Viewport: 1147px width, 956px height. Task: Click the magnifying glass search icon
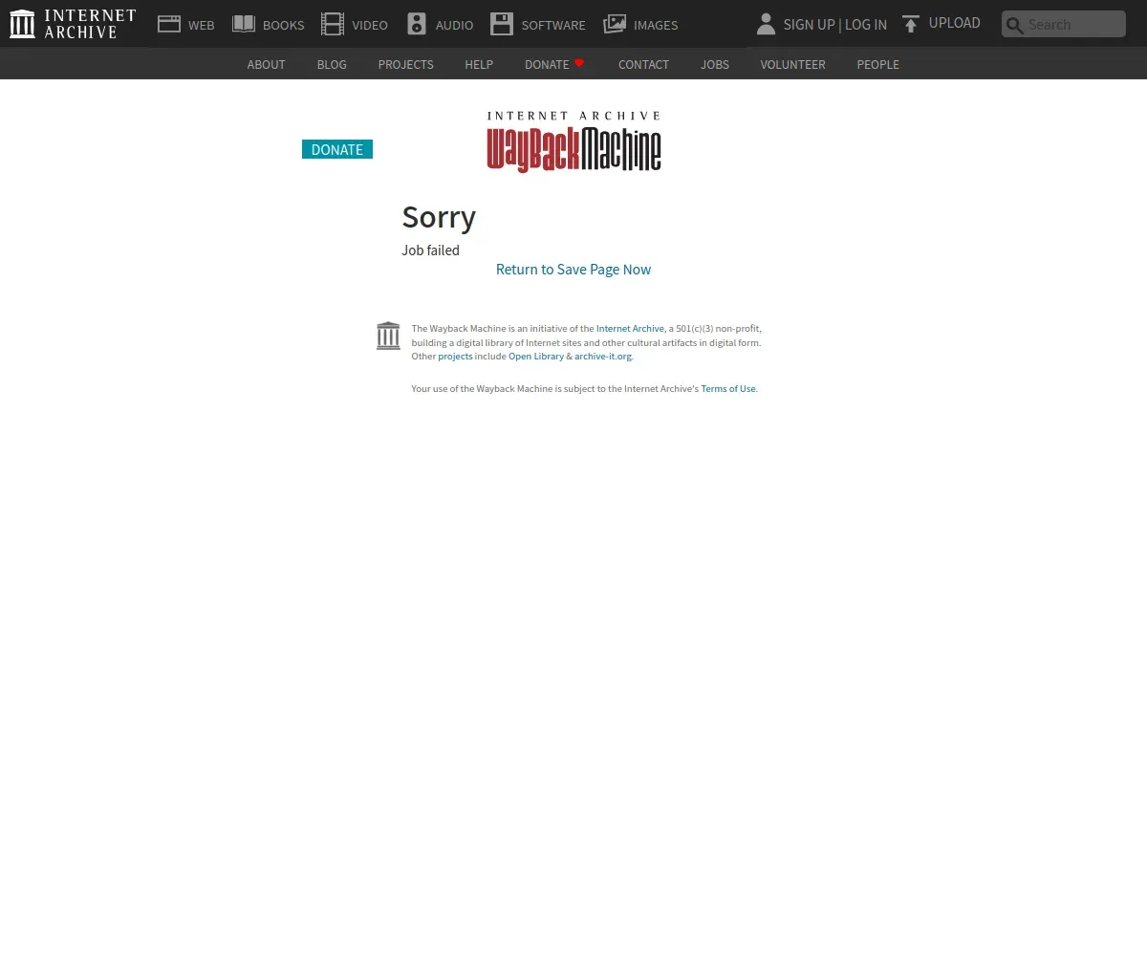click(1015, 25)
